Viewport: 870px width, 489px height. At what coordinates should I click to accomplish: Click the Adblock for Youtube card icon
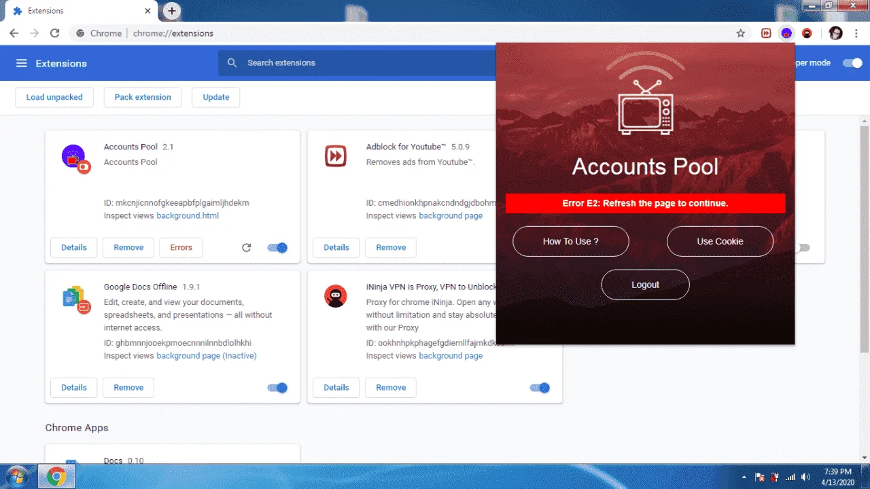click(x=336, y=156)
